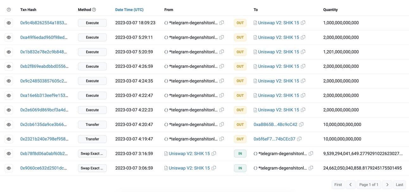Open transaction hash 0x9060ce632d2501dc
The height and width of the screenshot is (192, 409).
tap(44, 168)
